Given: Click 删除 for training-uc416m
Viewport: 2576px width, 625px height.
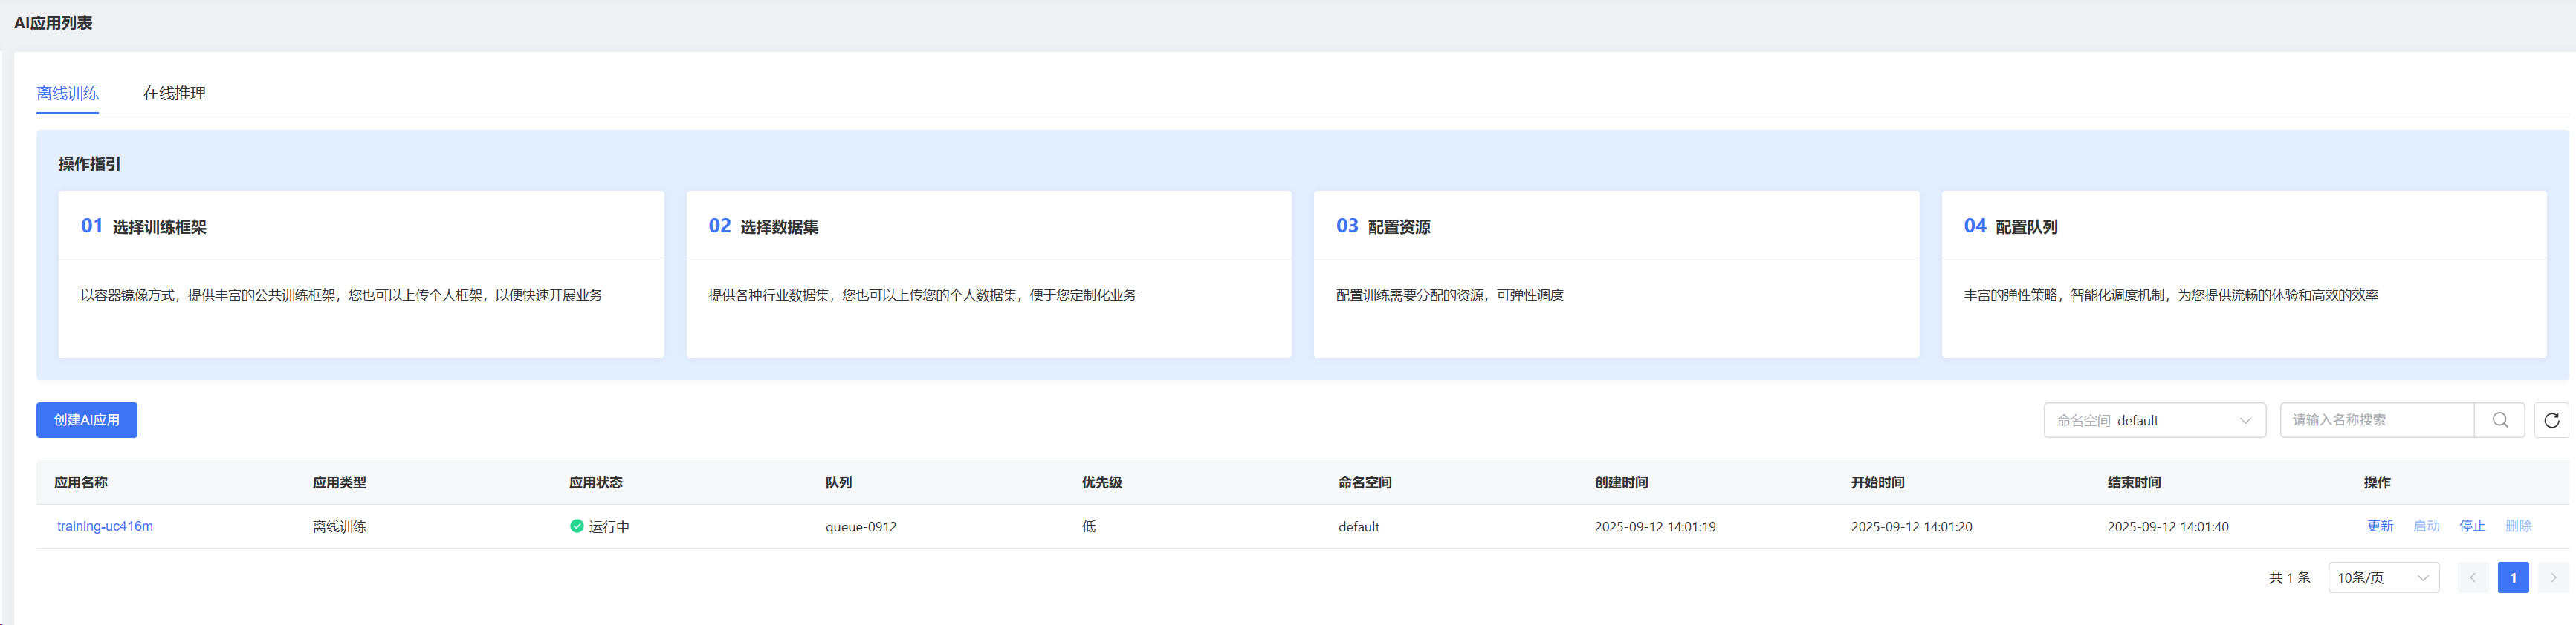Looking at the screenshot, I should [x=2518, y=526].
